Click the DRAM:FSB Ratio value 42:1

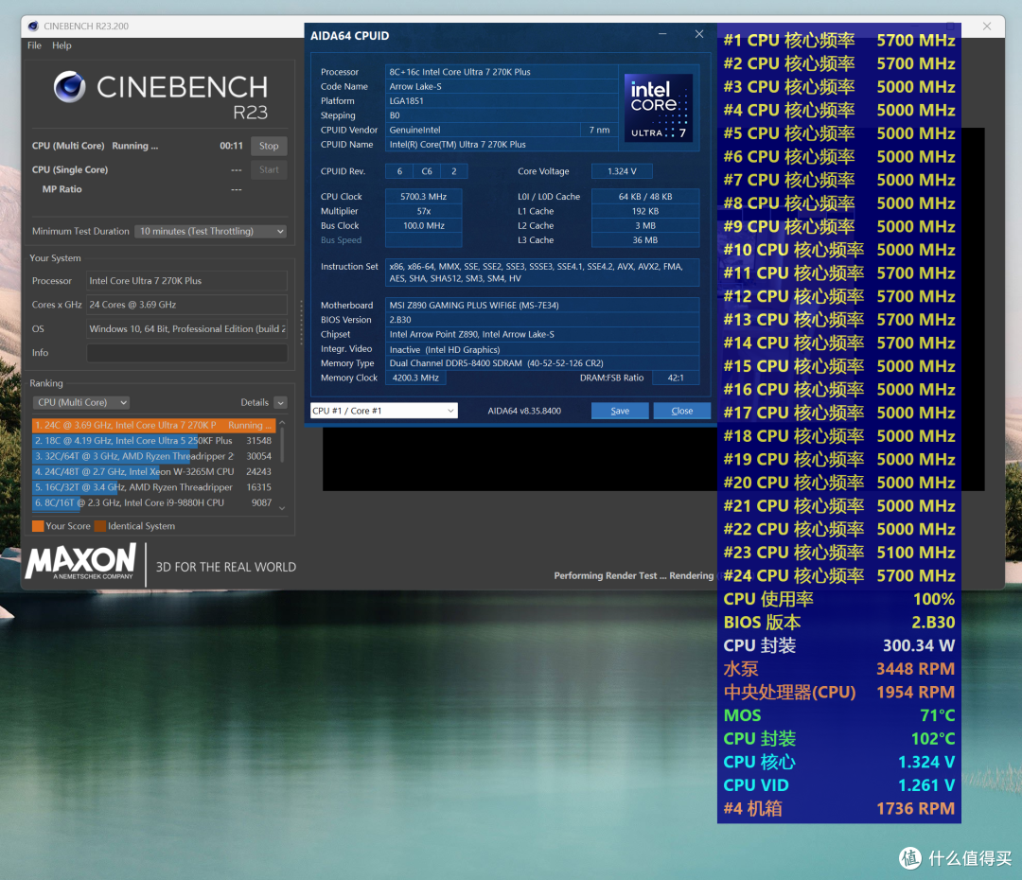pyautogui.click(x=676, y=378)
